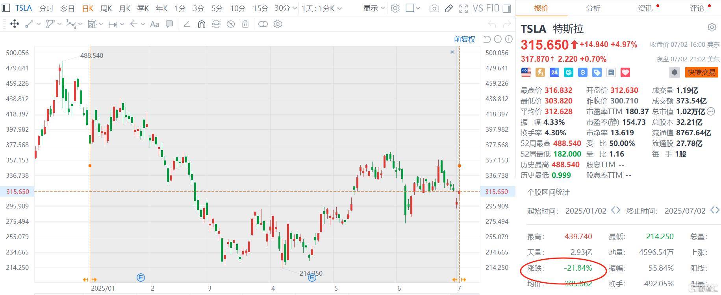Screen dimensions: 721x295
Task: Expand the arrow marker tool dropdown
Action: point(143,24)
